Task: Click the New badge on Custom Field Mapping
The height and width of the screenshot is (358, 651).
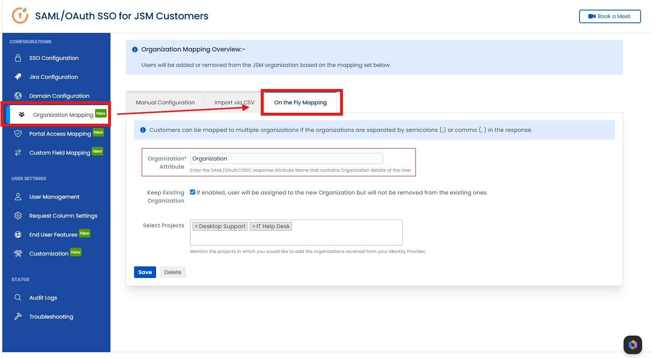Action: (x=97, y=151)
